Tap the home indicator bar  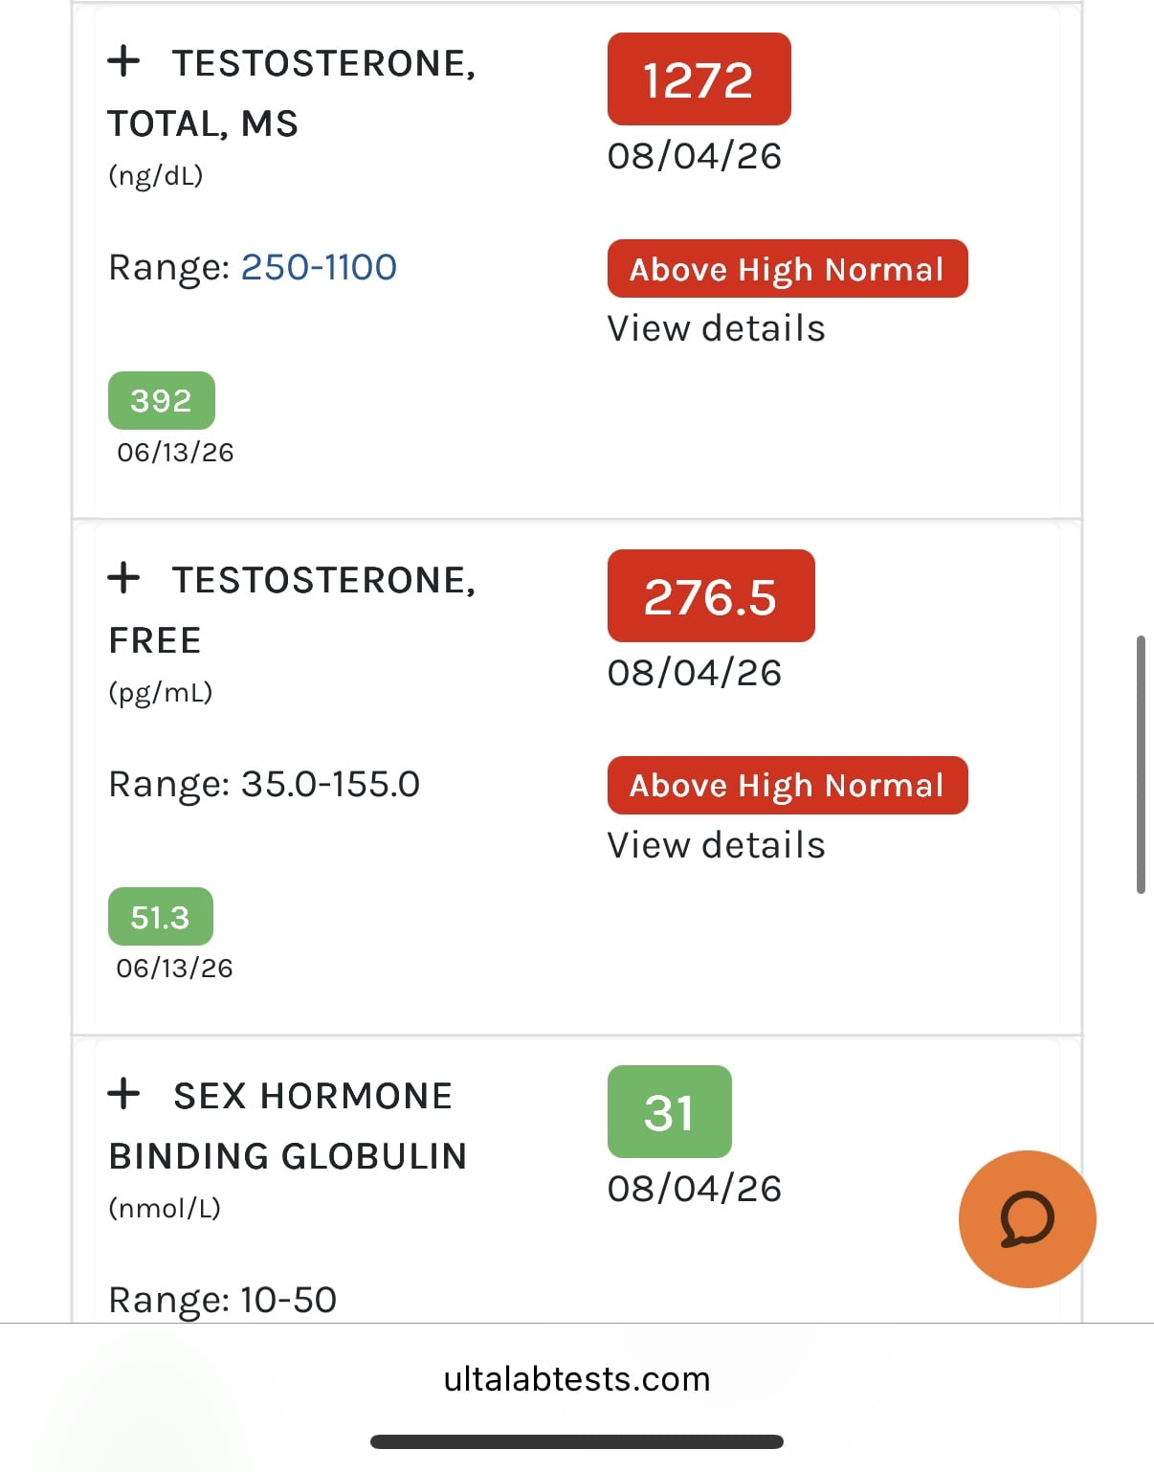click(x=577, y=1441)
